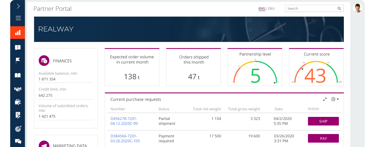Open the briefcase with wrench icon

click(18, 102)
